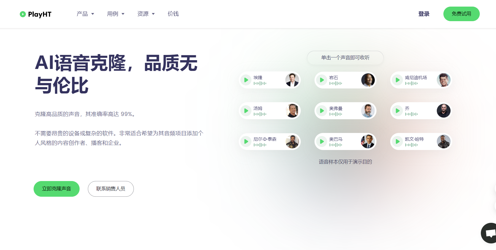Click the 克隆高品质的声音 accuracy sentence
The width and height of the screenshot is (496, 250).
click(x=85, y=114)
